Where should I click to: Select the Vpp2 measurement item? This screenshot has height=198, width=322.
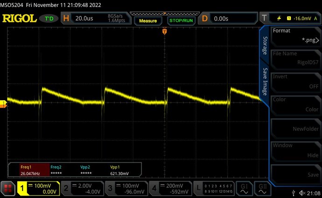point(86,170)
